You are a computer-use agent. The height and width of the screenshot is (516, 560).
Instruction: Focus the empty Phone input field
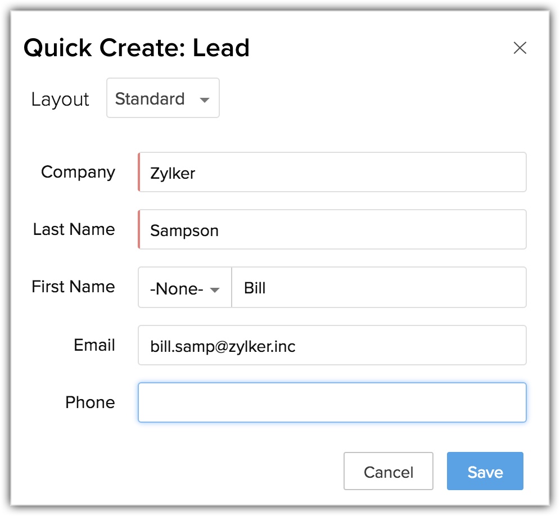[332, 402]
